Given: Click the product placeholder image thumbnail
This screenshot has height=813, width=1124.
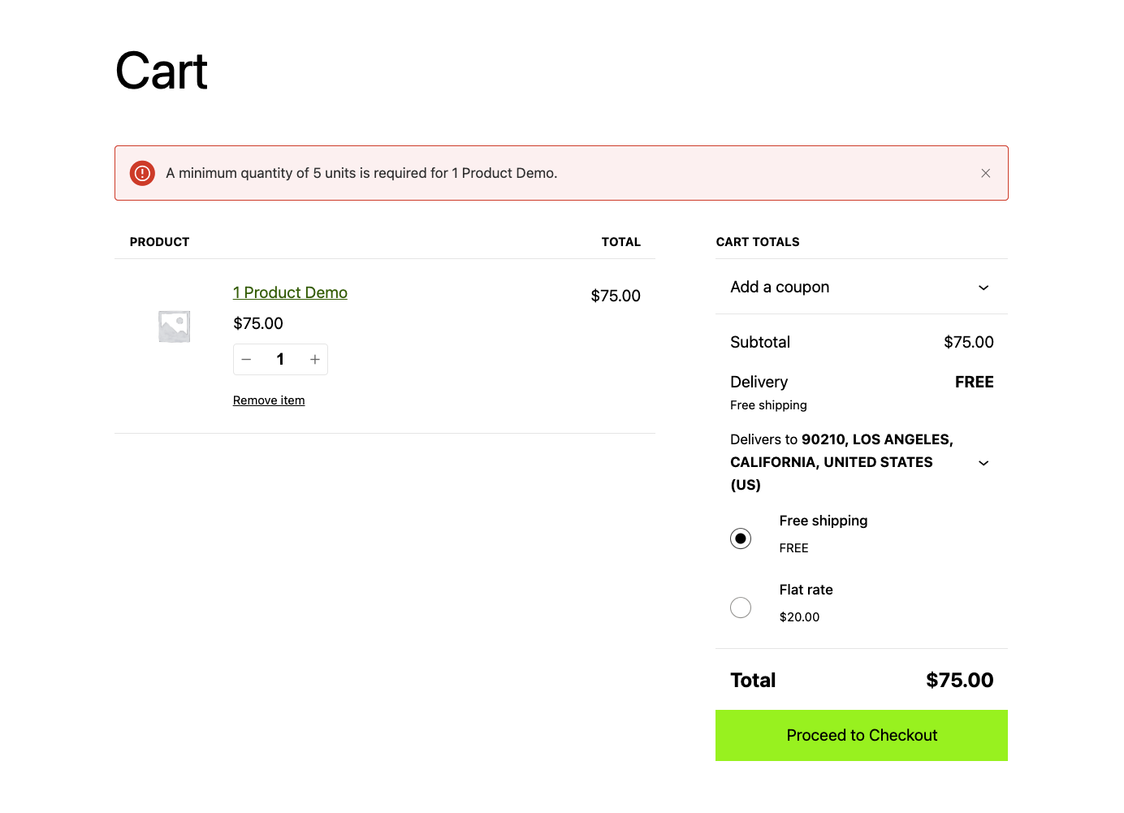Looking at the screenshot, I should coord(174,326).
